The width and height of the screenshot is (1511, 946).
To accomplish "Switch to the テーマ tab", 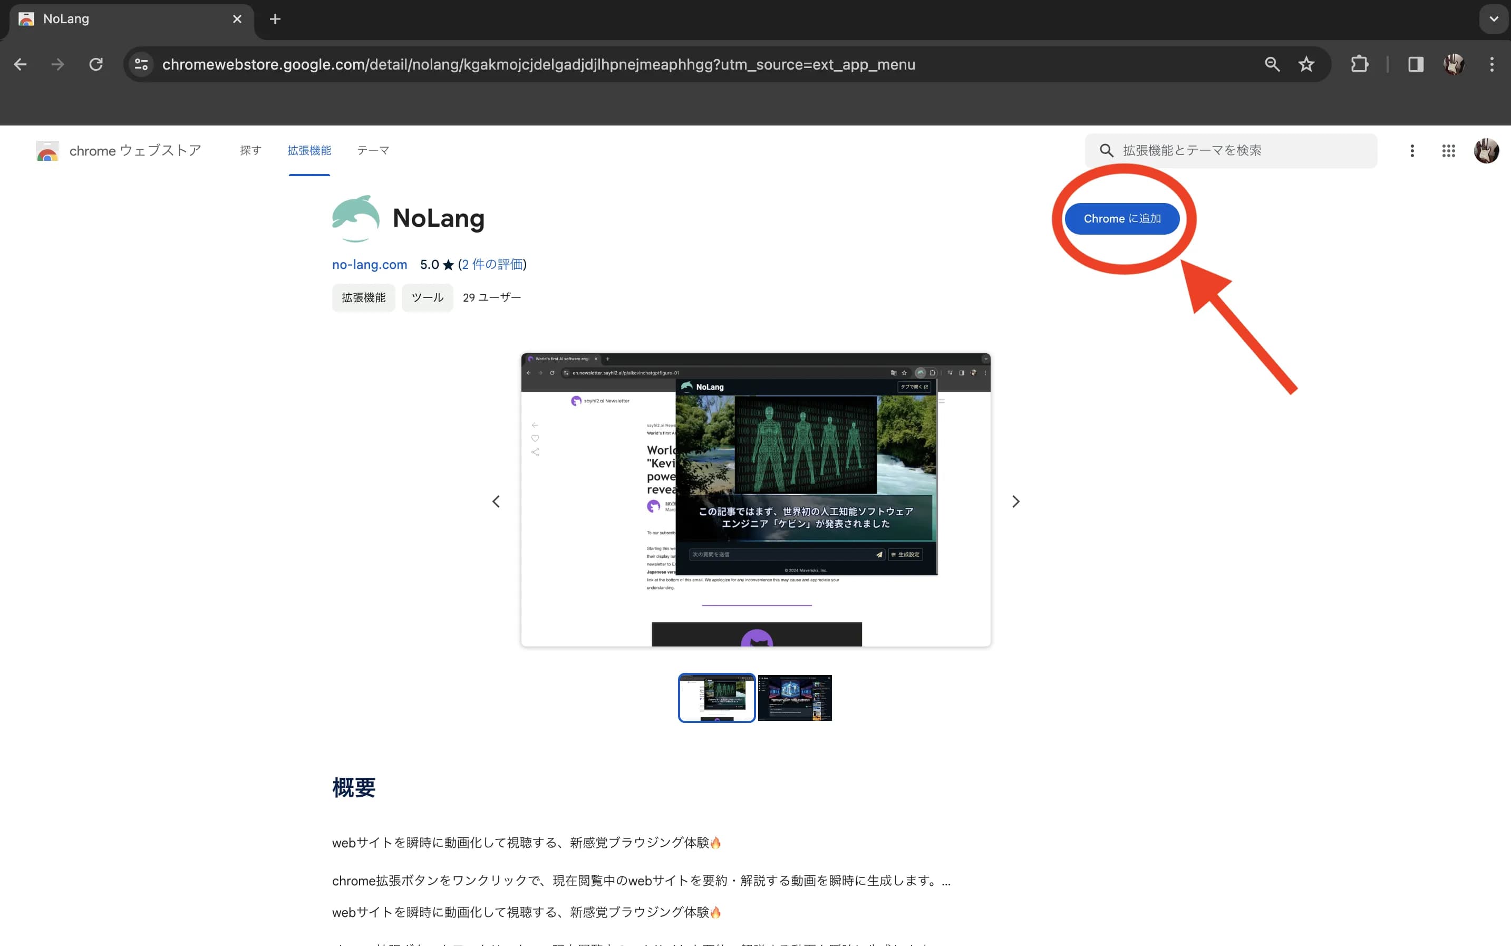I will pos(373,151).
